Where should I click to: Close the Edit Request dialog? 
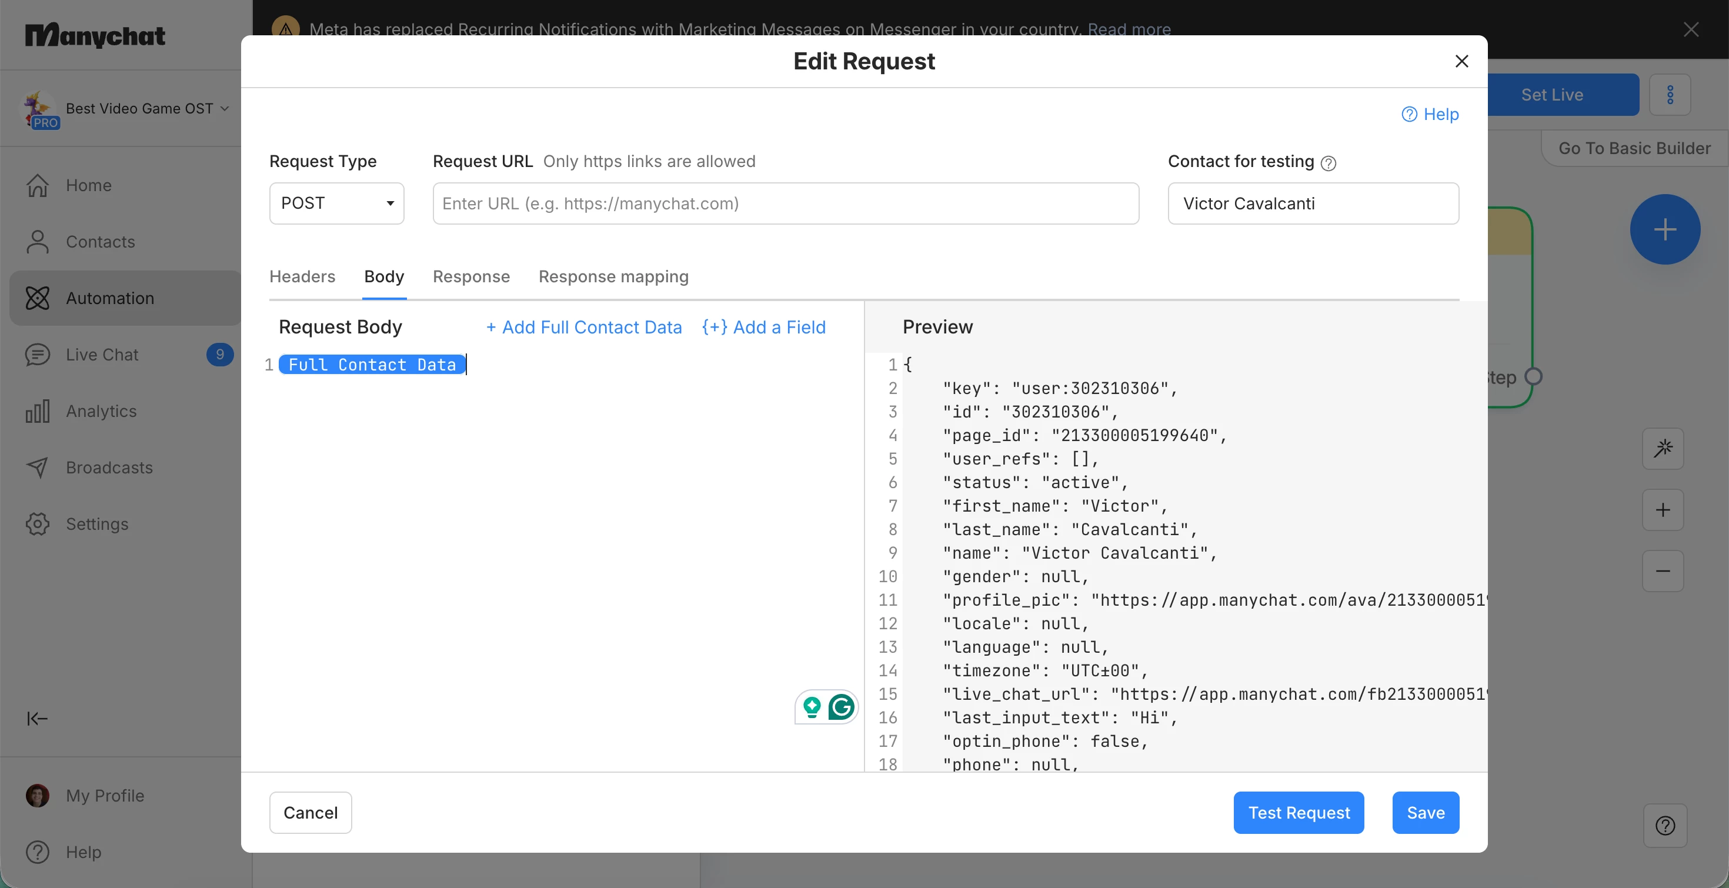click(1461, 61)
